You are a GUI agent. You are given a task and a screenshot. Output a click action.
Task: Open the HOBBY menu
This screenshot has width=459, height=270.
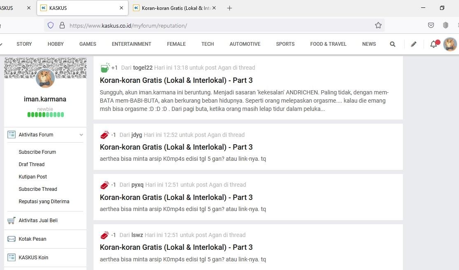point(56,44)
